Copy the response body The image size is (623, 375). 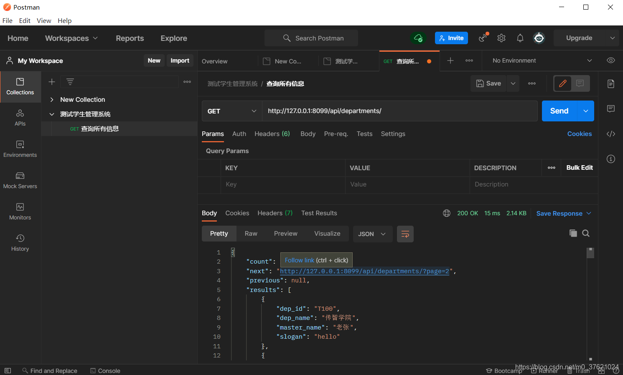[x=573, y=233]
